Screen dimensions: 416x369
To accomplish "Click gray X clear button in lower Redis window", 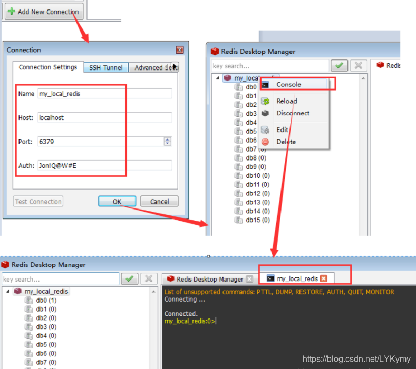I will [x=149, y=278].
